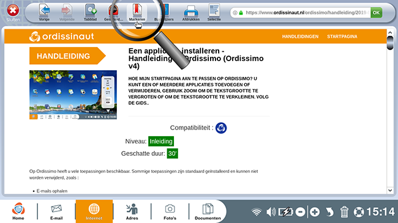Zoom in with the plus icon
Viewport: 398px width, 223px height.
tap(315, 212)
